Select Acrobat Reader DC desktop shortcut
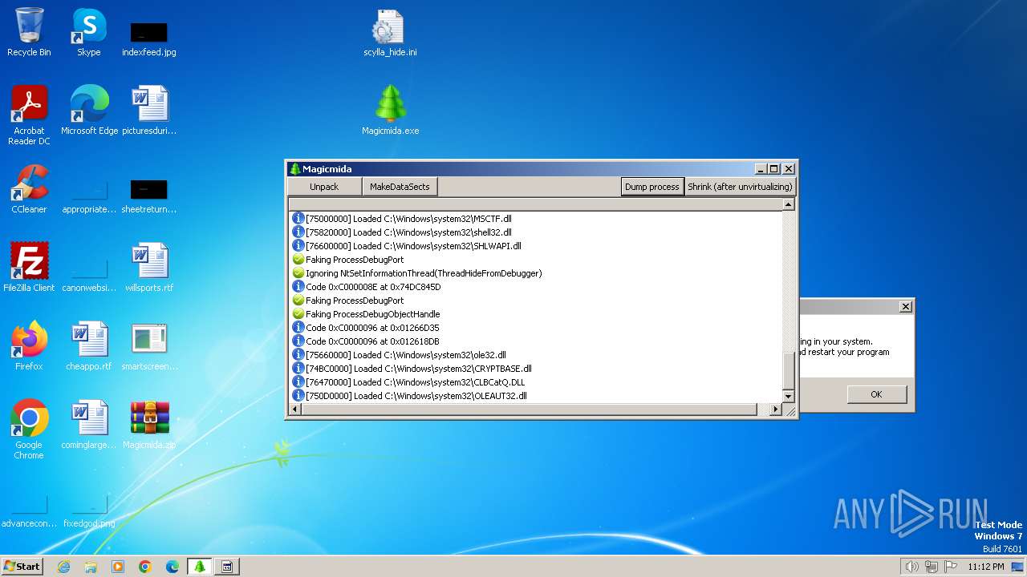Image resolution: width=1027 pixels, height=577 pixels. pos(29,115)
